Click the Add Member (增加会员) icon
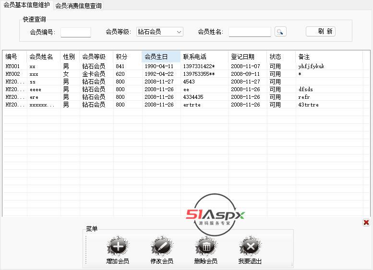 pyautogui.click(x=118, y=247)
